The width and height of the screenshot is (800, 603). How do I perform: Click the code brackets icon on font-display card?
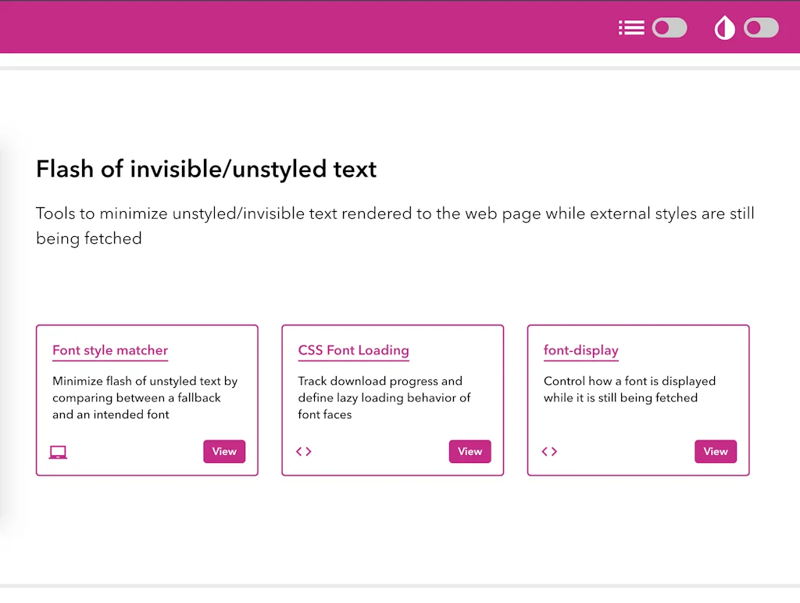tap(549, 451)
